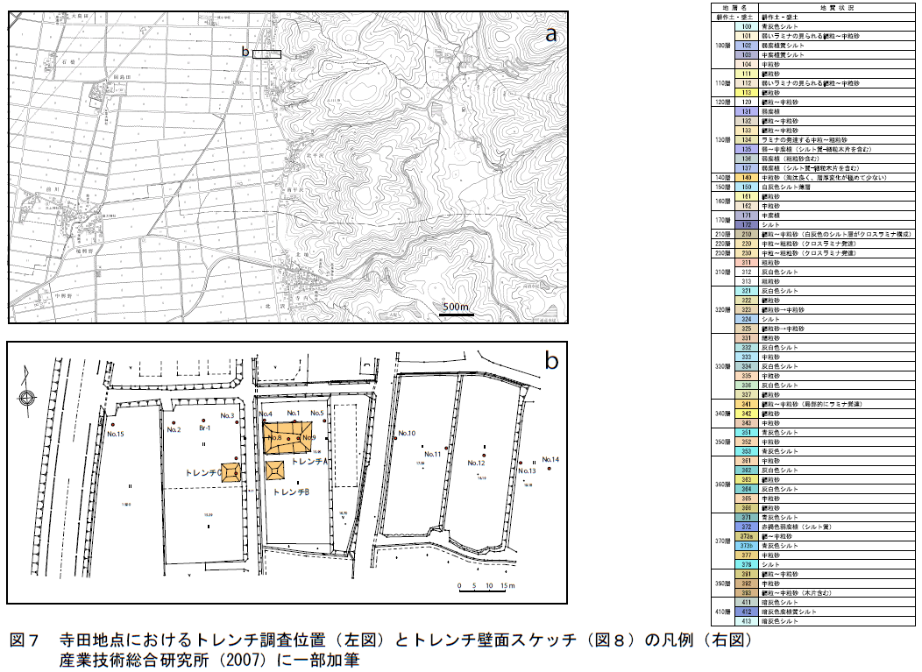Click the 373b legend swatch
Screen dimensions: 922x672
pyautogui.click(x=746, y=546)
